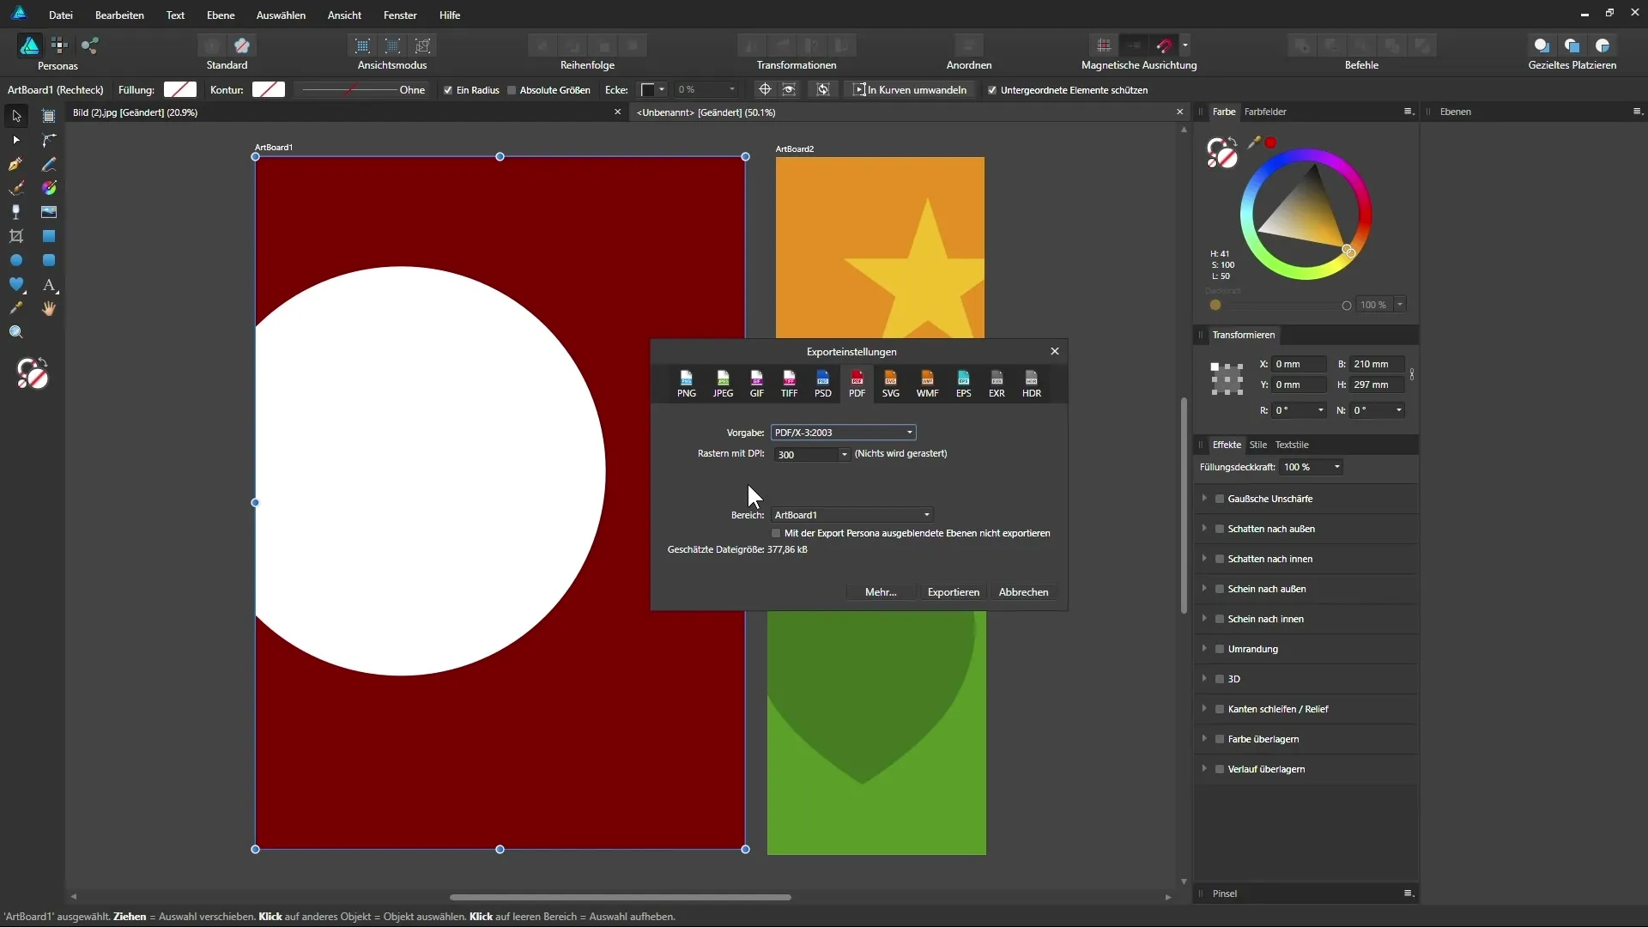Image resolution: width=1648 pixels, height=927 pixels.
Task: Expand the Farbe überlagern effect
Action: (x=1204, y=738)
